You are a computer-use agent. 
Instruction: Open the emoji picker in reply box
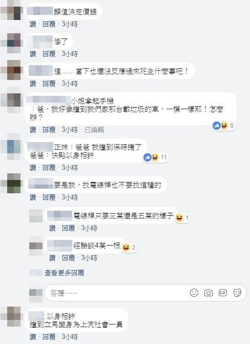tap(194, 293)
